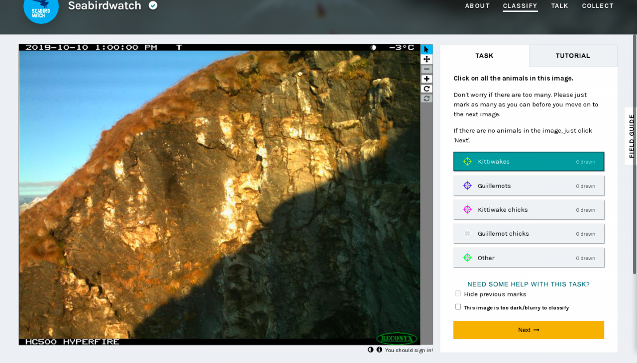The width and height of the screenshot is (637, 363).
Task: Click the 'You should sign in!' text
Action: (409, 350)
